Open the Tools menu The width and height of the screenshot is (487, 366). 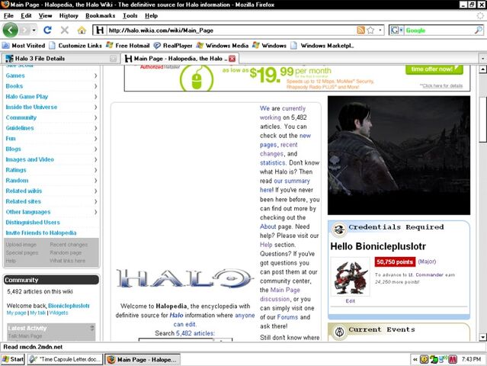click(x=130, y=15)
